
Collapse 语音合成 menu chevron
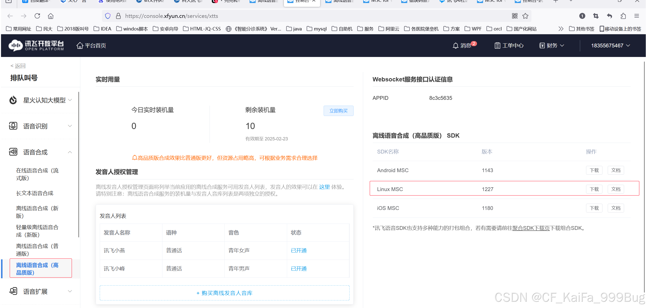tap(70, 152)
